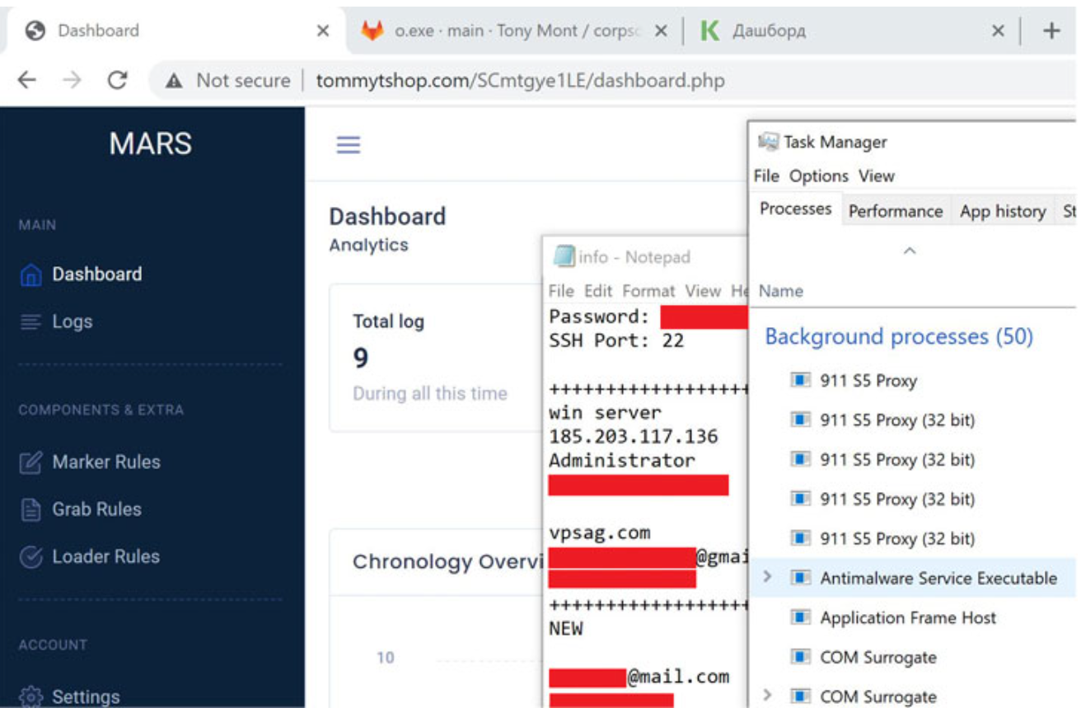Click the SSH Port: 22 line in Notepad
This screenshot has height=722, width=1081.
click(616, 340)
